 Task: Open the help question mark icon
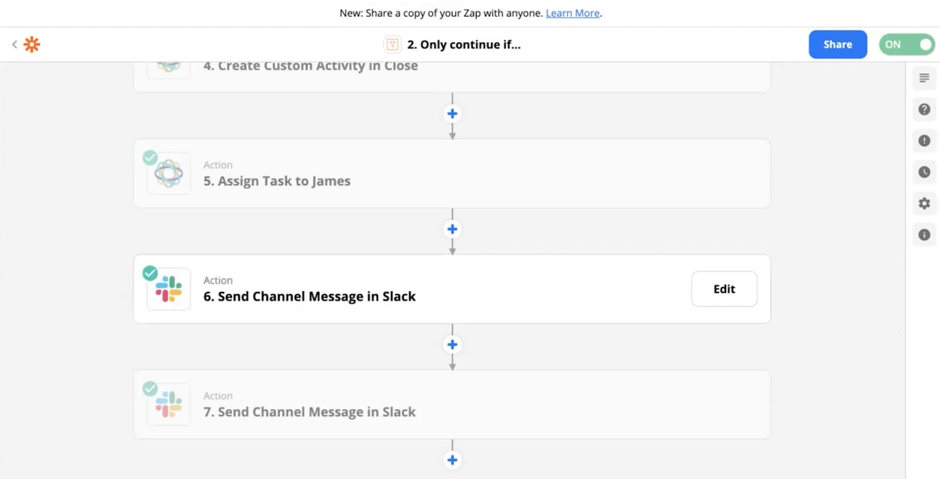924,110
